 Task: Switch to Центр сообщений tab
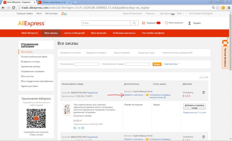point(74,33)
